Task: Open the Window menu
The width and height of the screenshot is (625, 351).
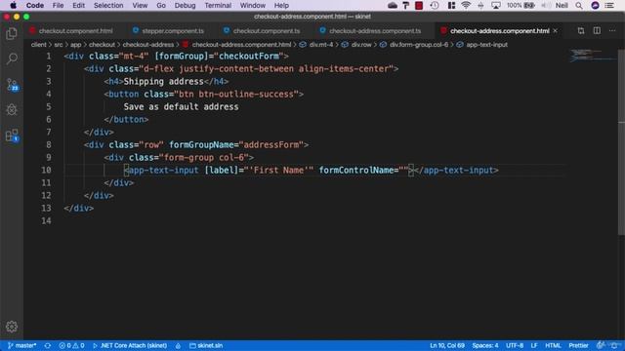Action: [252, 6]
